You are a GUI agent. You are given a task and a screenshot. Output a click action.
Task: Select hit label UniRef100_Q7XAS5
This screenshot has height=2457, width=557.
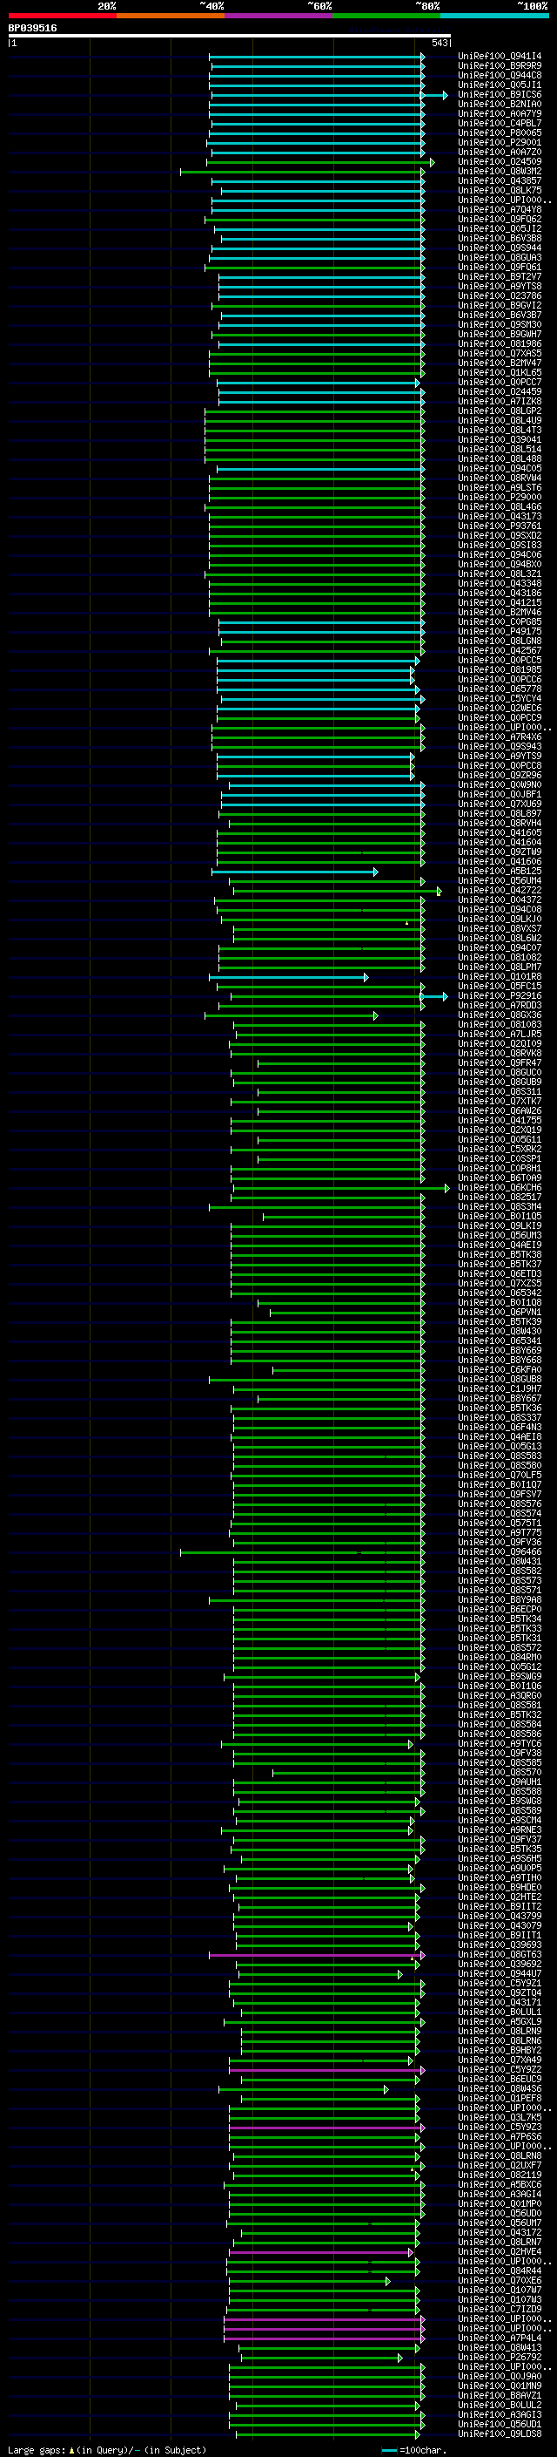click(500, 354)
